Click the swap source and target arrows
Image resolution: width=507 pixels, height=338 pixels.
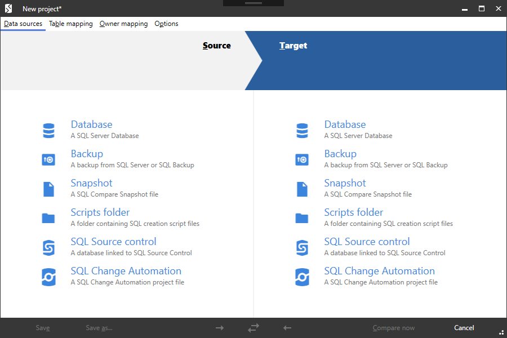pos(253,328)
